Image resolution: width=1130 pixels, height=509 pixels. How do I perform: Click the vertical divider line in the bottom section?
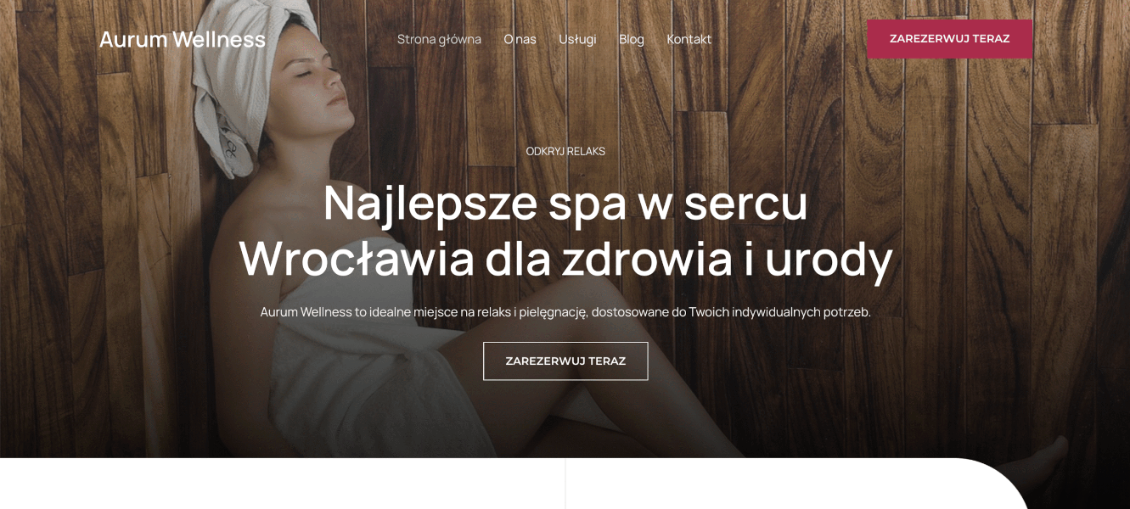pos(565,484)
